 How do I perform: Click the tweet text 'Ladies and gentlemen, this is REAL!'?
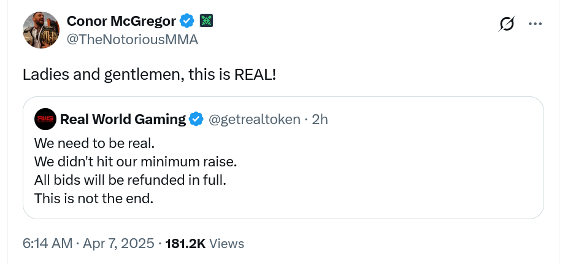point(149,74)
